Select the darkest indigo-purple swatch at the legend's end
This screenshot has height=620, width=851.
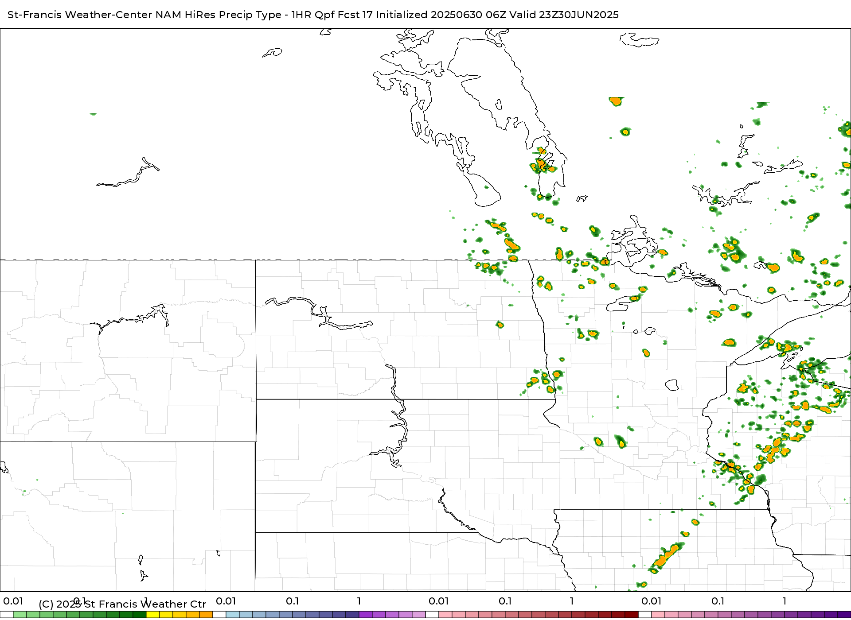[x=844, y=614]
